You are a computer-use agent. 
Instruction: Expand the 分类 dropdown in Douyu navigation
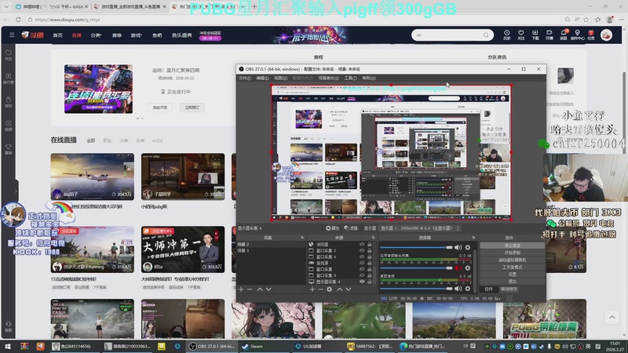coord(96,35)
